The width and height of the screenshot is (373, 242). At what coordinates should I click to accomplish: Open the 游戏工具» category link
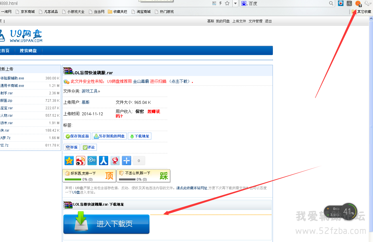(91, 91)
